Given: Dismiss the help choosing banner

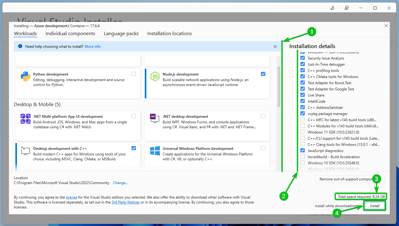Looking at the screenshot, I should [x=275, y=47].
